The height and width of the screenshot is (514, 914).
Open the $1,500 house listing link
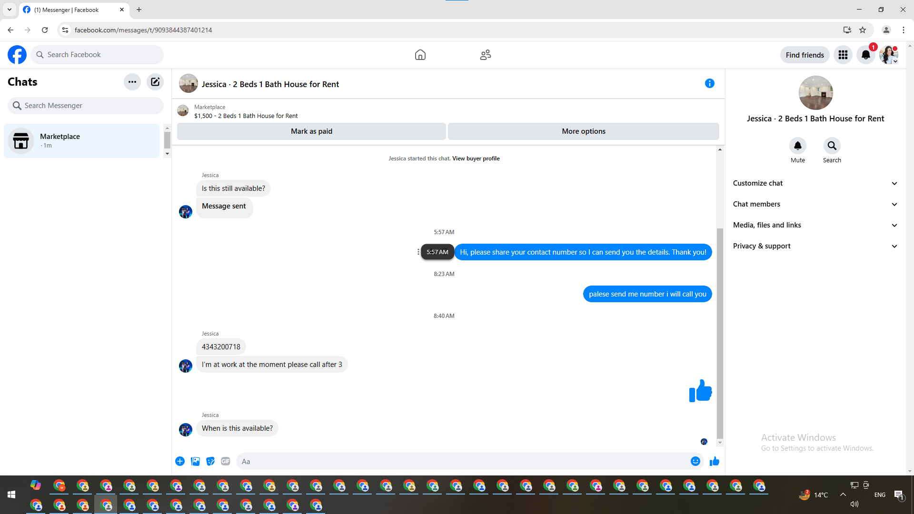246,116
